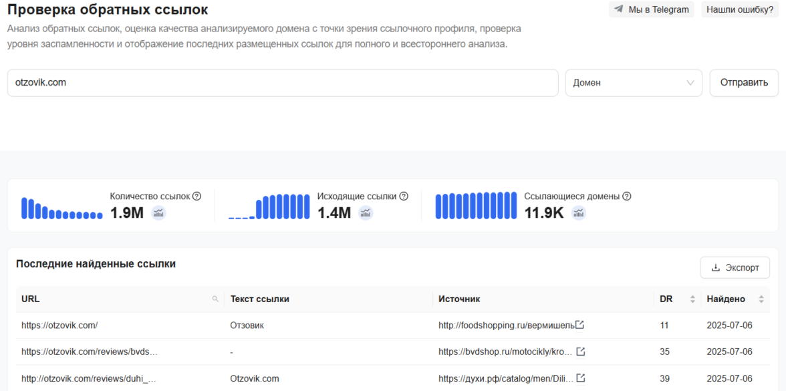Open духи.рф source external link icon

(x=581, y=378)
